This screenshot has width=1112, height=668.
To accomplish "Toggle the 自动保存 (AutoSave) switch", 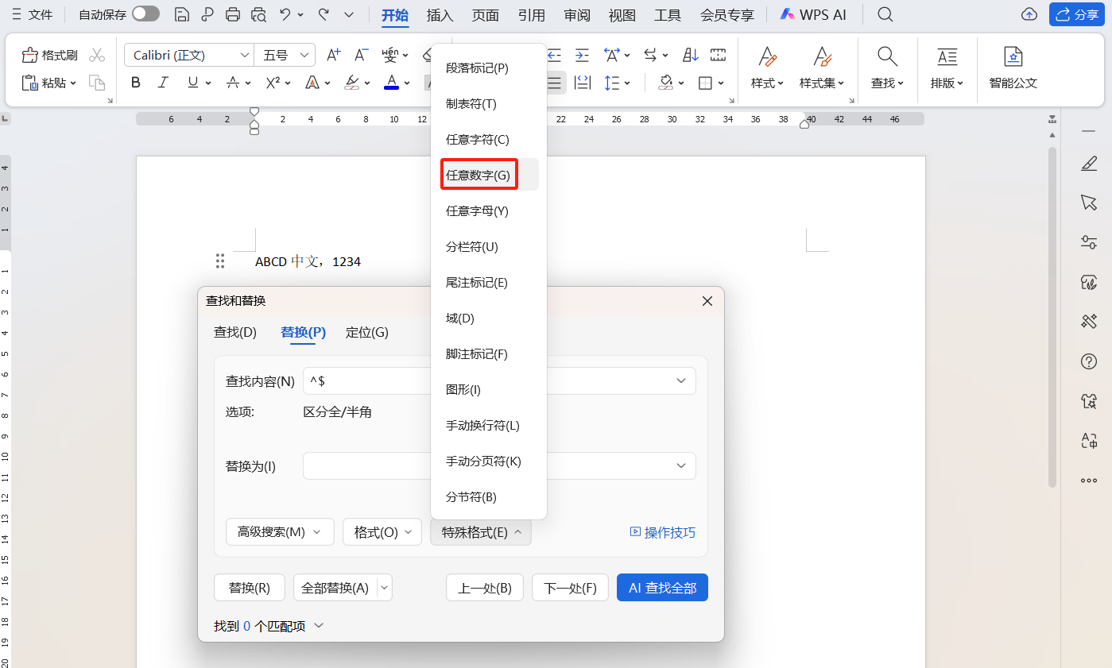I will point(145,14).
